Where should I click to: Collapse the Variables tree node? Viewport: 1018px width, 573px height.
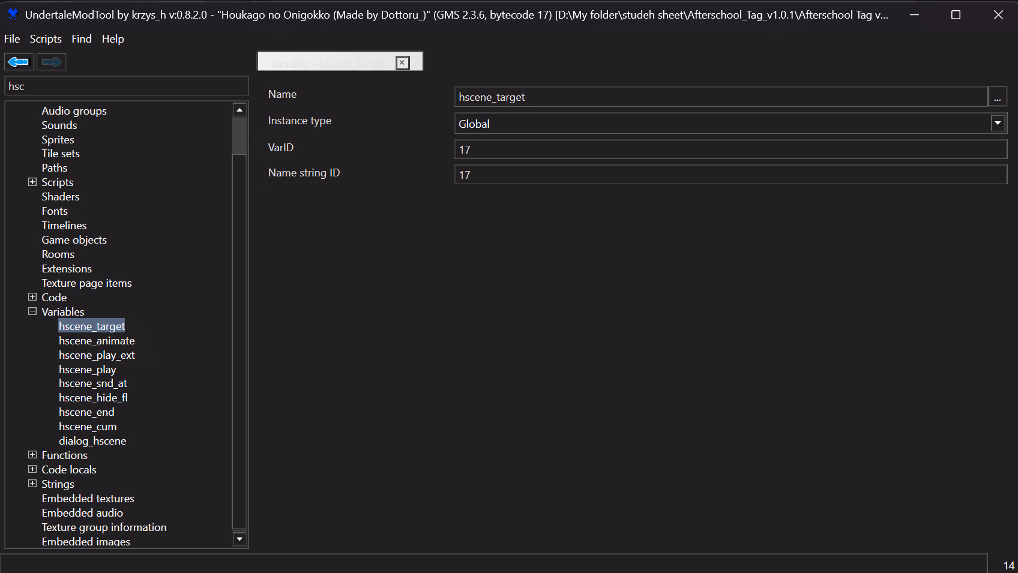[32, 311]
